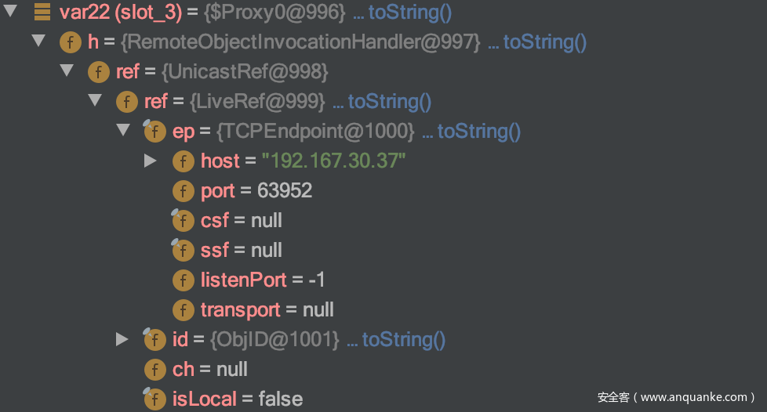Click the field icon beside UnicastRef ref
767x412 pixels.
pyautogui.click(x=99, y=72)
